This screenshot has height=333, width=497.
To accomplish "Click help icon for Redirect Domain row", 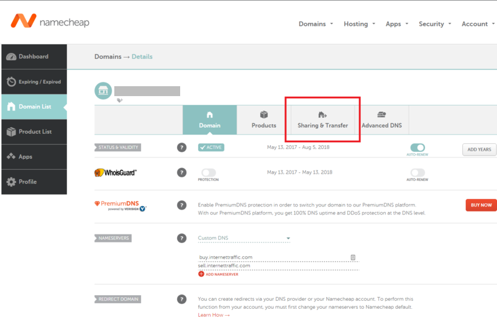I will pos(181,299).
